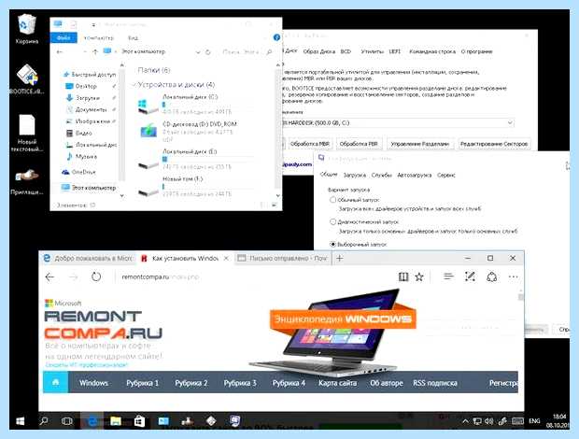Screen dimensions: 579x439
Task: Open Edge more actions menu
Action: [514, 276]
